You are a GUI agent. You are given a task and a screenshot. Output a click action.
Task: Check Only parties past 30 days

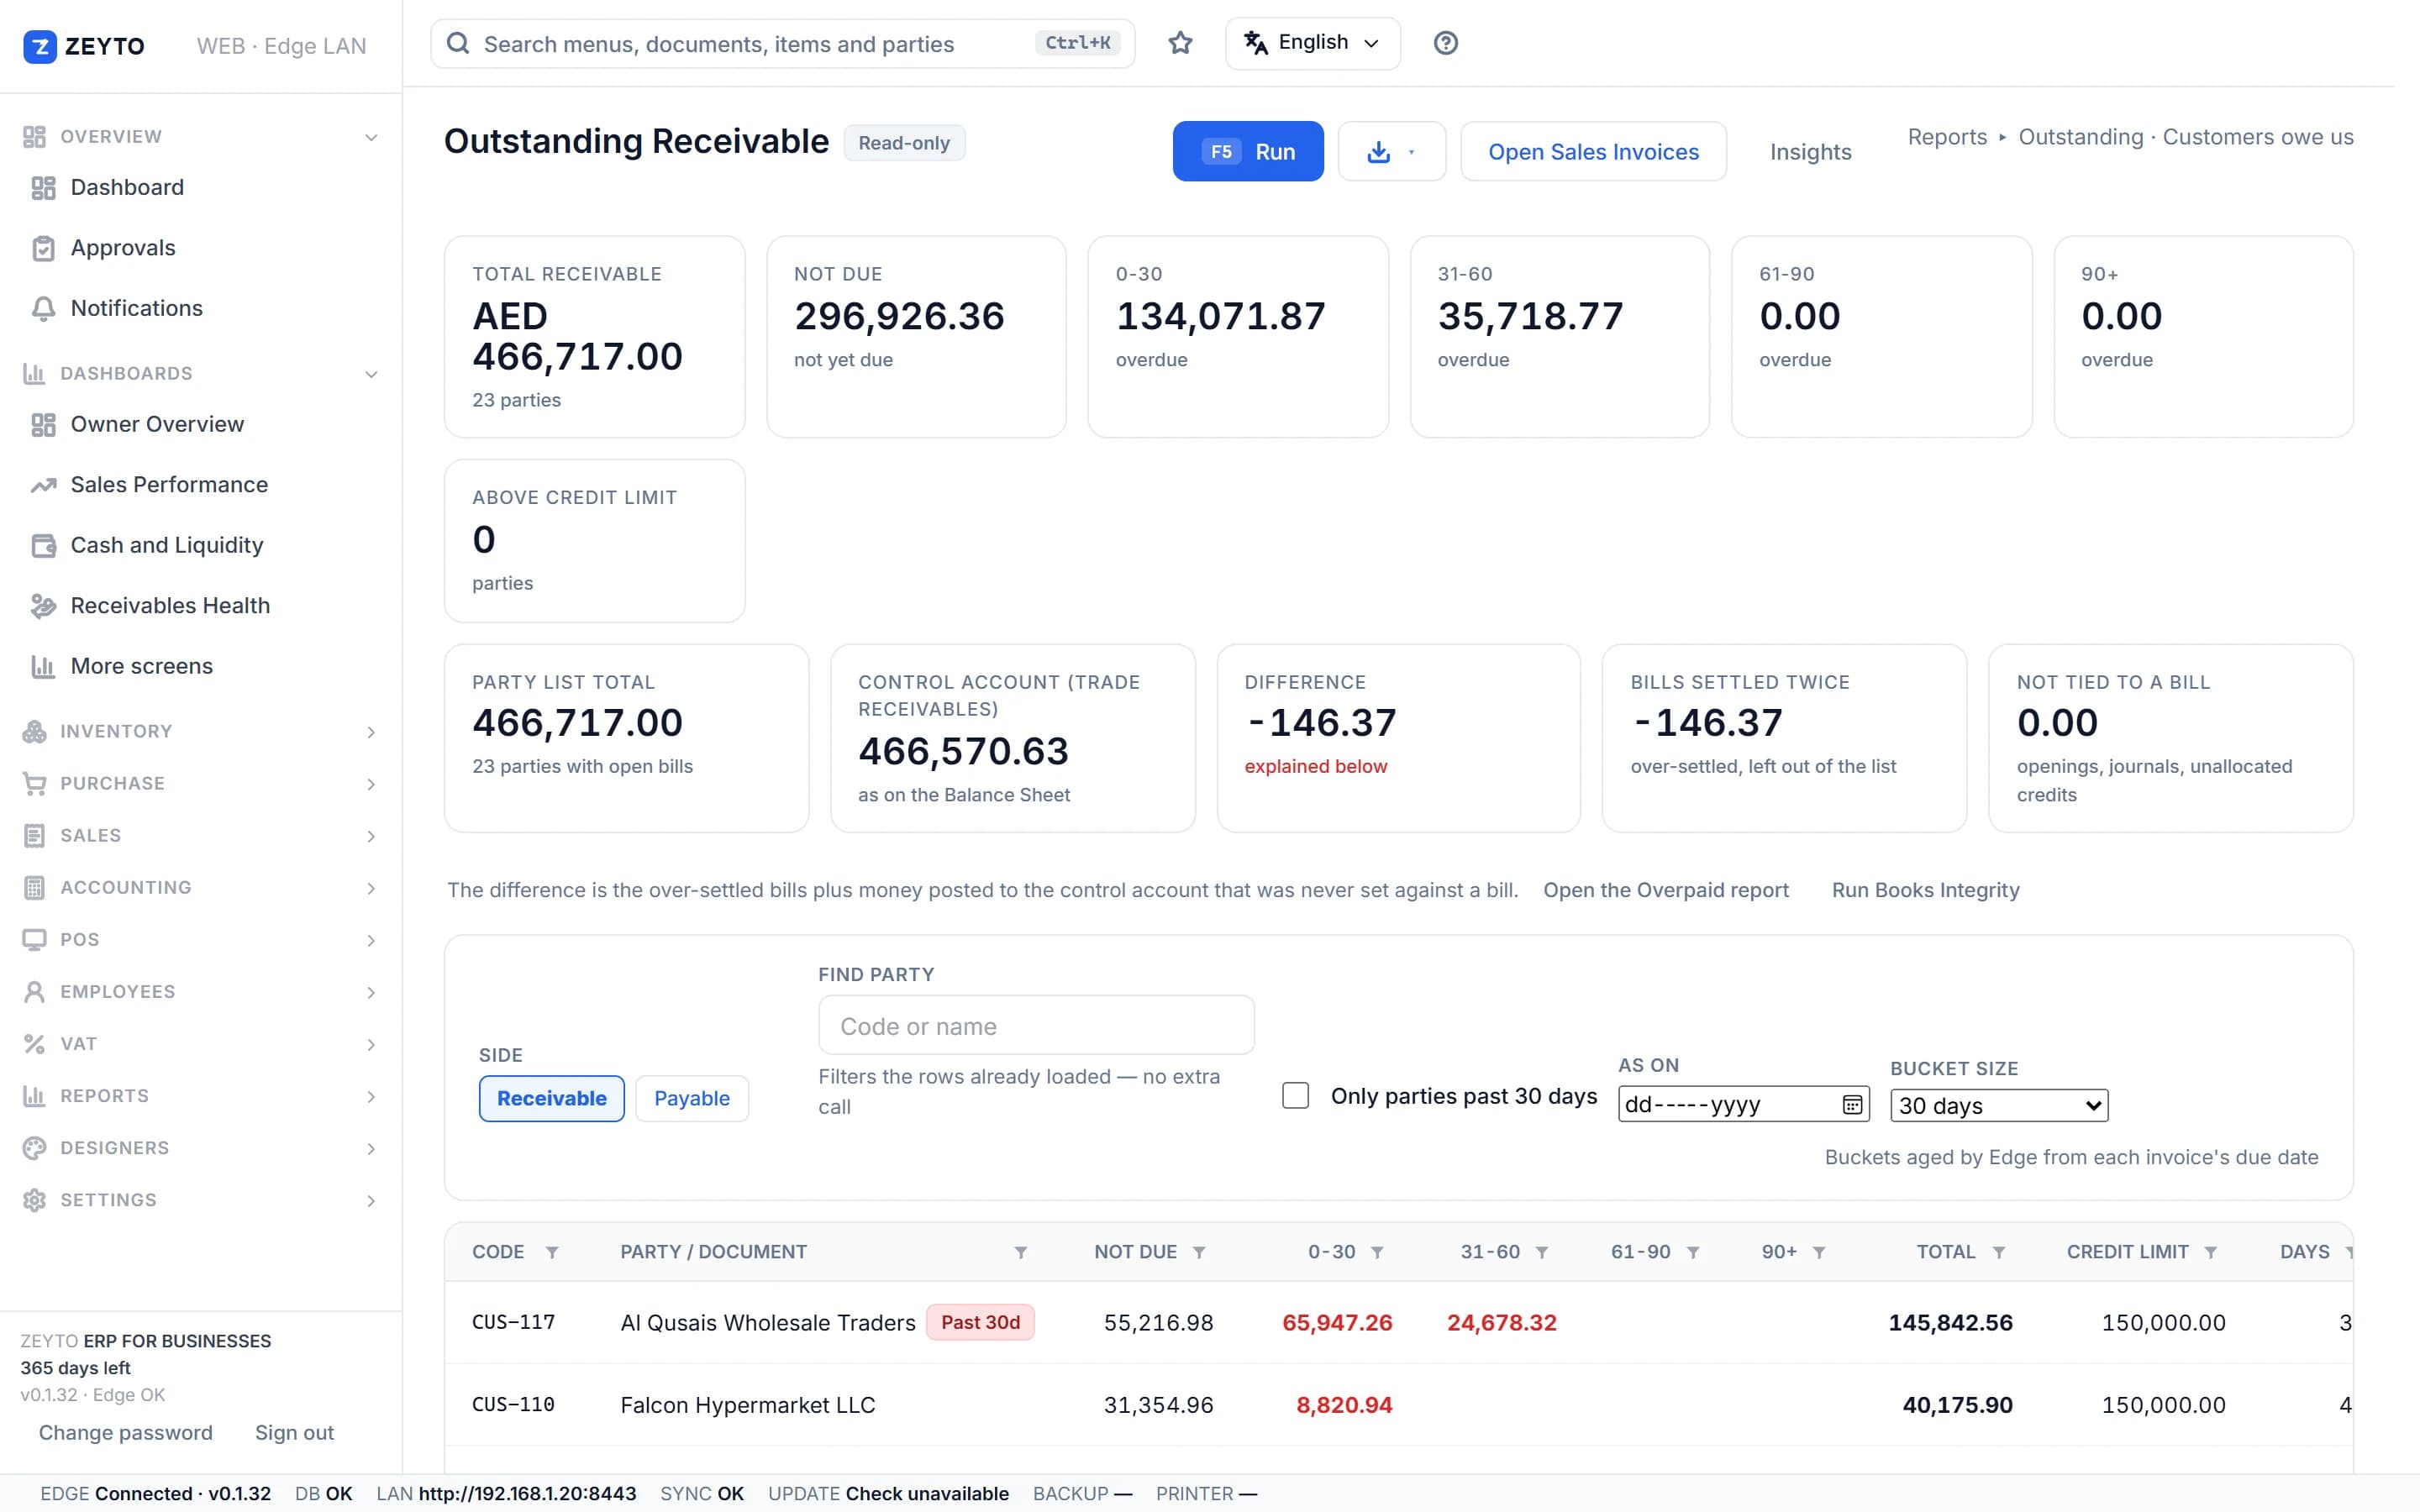click(x=1295, y=1096)
